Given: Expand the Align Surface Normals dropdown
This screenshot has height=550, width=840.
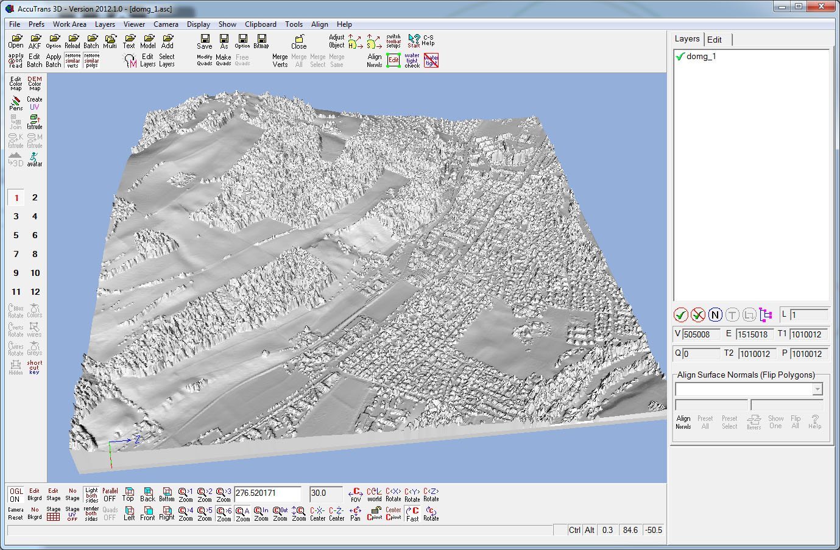Looking at the screenshot, I should (x=817, y=389).
